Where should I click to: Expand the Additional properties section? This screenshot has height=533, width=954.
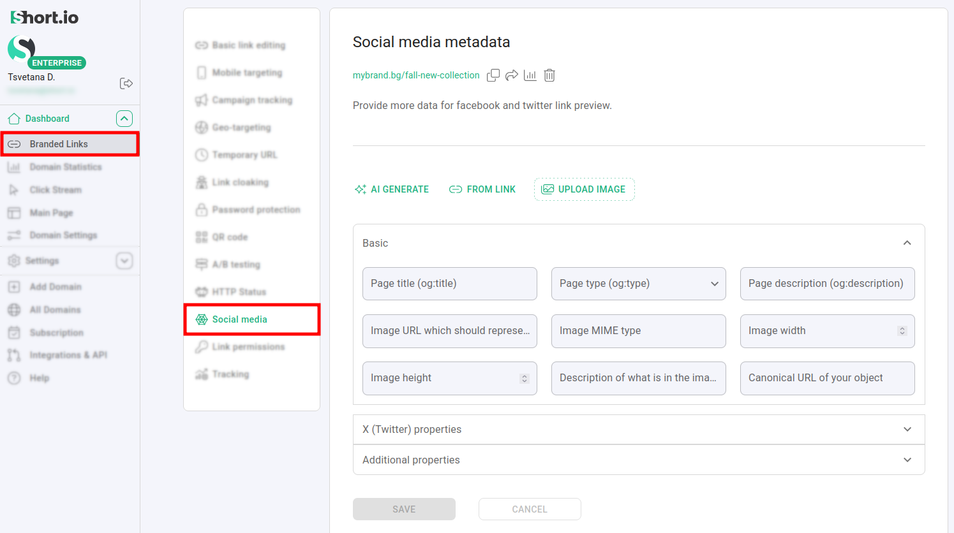pyautogui.click(x=907, y=459)
